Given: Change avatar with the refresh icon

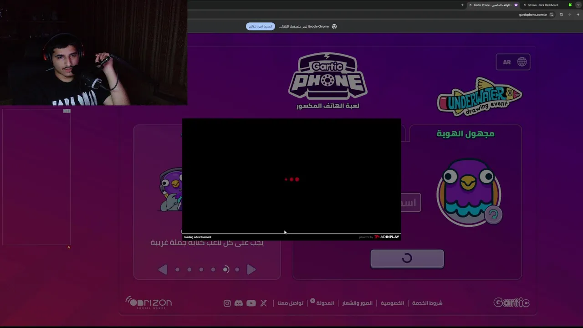Looking at the screenshot, I should pyautogui.click(x=493, y=215).
